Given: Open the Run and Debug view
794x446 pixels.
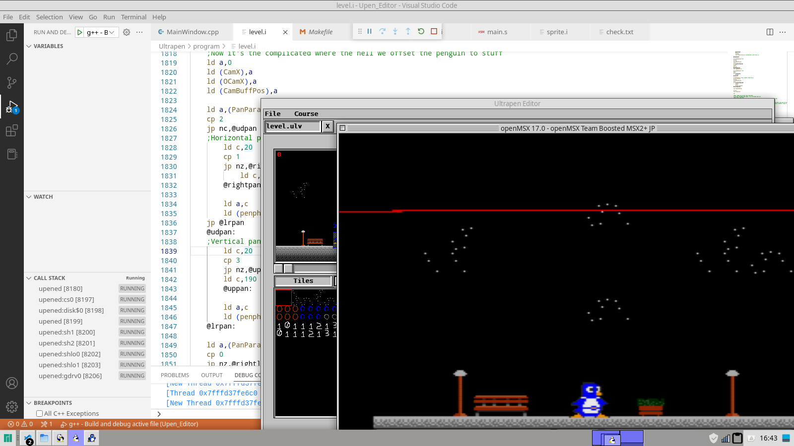Looking at the screenshot, I should (12, 107).
